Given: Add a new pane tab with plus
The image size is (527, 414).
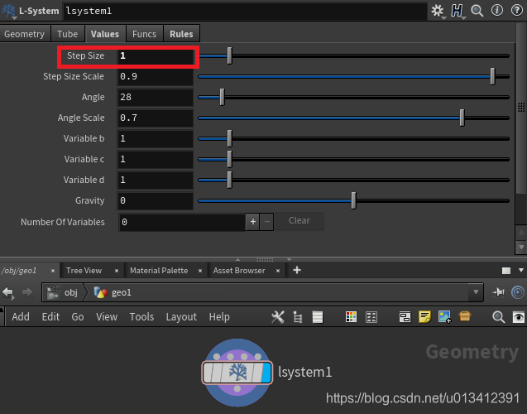Looking at the screenshot, I should [x=297, y=270].
